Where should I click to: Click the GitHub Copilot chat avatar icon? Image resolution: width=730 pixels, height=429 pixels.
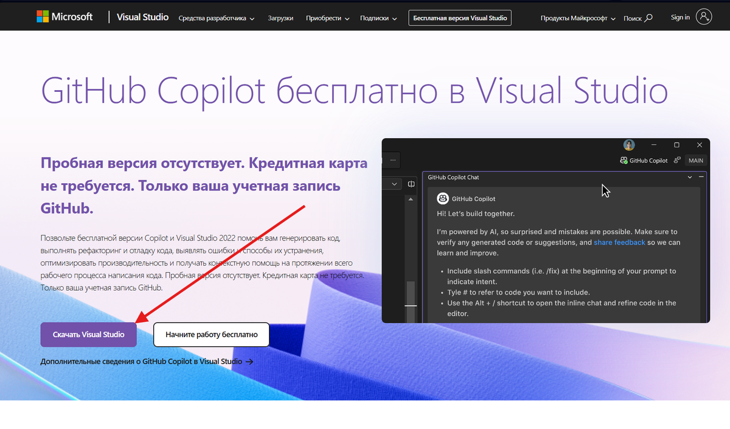(x=442, y=198)
